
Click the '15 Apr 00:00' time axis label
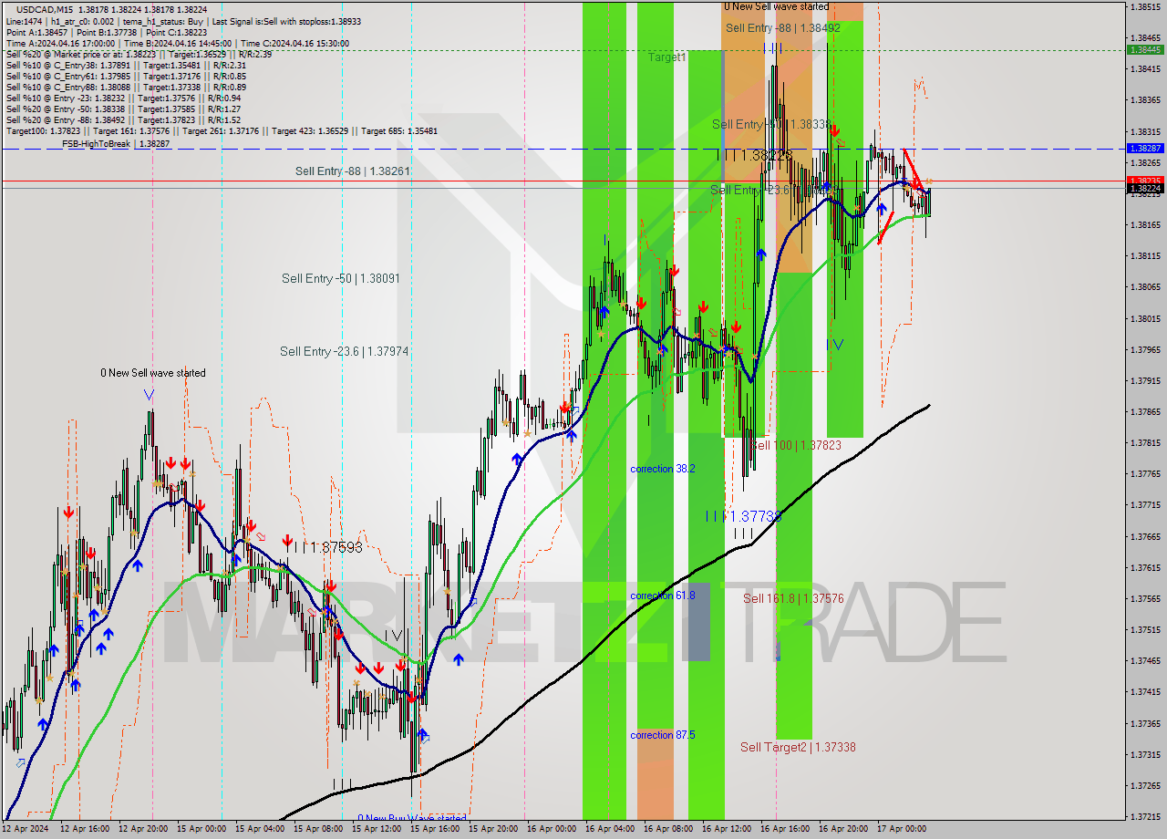pos(201,829)
